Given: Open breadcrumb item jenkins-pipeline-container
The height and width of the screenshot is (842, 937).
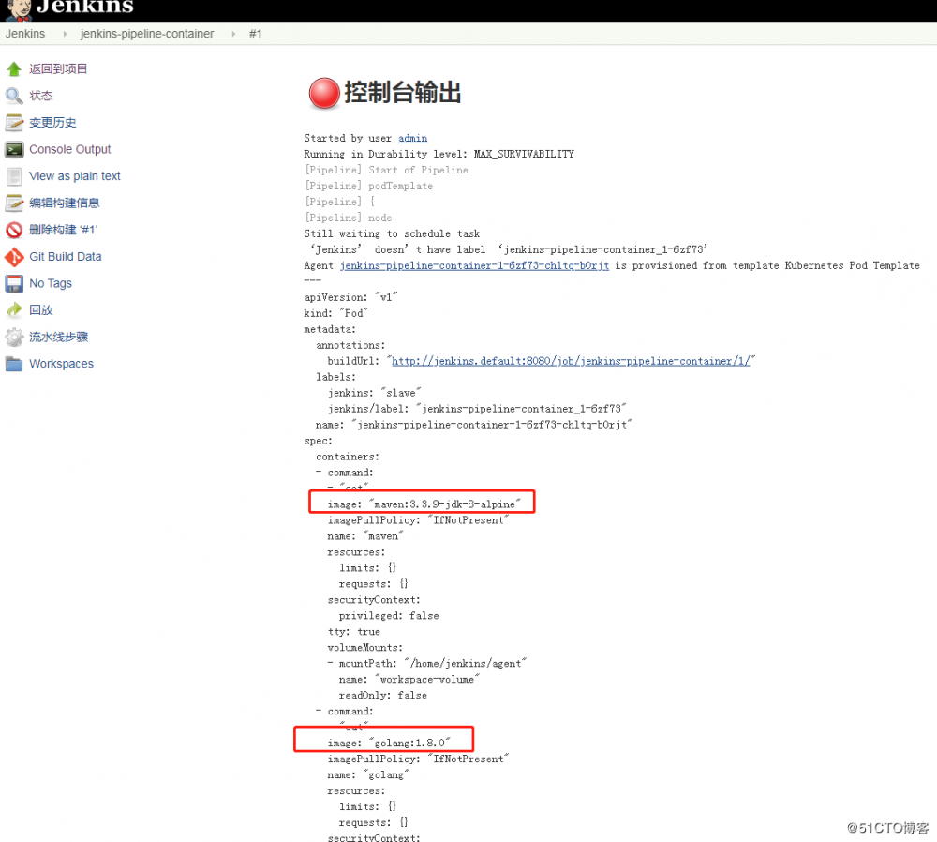Looking at the screenshot, I should tap(146, 33).
